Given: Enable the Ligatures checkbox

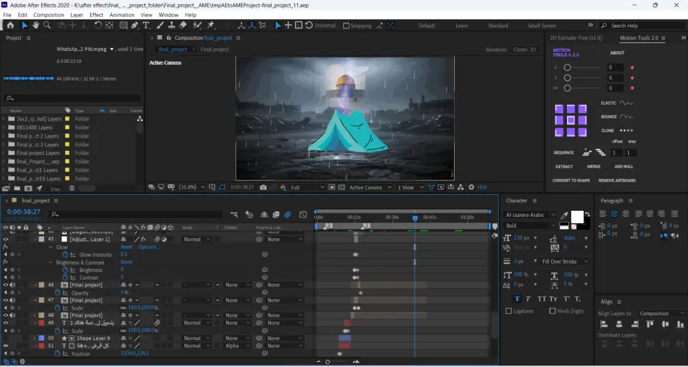Looking at the screenshot, I should pyautogui.click(x=509, y=311).
